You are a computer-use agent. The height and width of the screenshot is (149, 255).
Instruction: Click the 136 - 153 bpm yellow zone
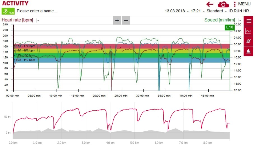[121, 51]
